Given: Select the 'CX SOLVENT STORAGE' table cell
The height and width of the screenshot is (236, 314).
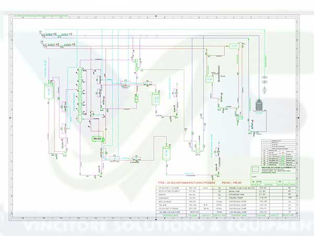Looking at the screenshot, I should 171,209.
